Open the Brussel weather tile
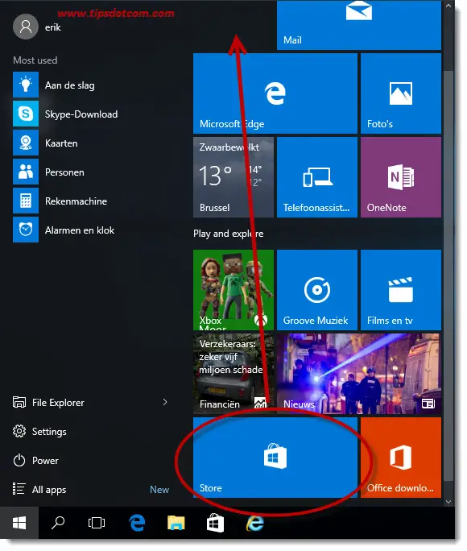Viewport: 467px width, 551px height. point(233,177)
